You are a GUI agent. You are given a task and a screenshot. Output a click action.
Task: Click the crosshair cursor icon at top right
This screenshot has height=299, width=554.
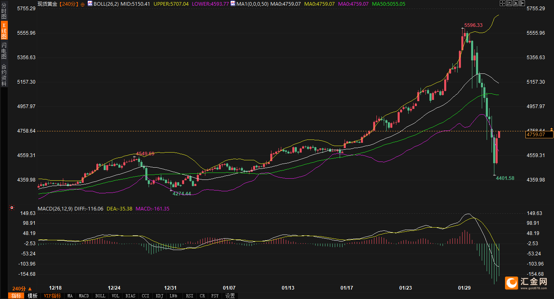coord(502,3)
